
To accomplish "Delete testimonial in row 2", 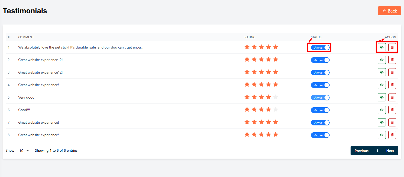I will tap(392, 60).
